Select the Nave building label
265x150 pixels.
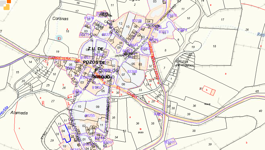pyautogui.click(x=208, y=104)
